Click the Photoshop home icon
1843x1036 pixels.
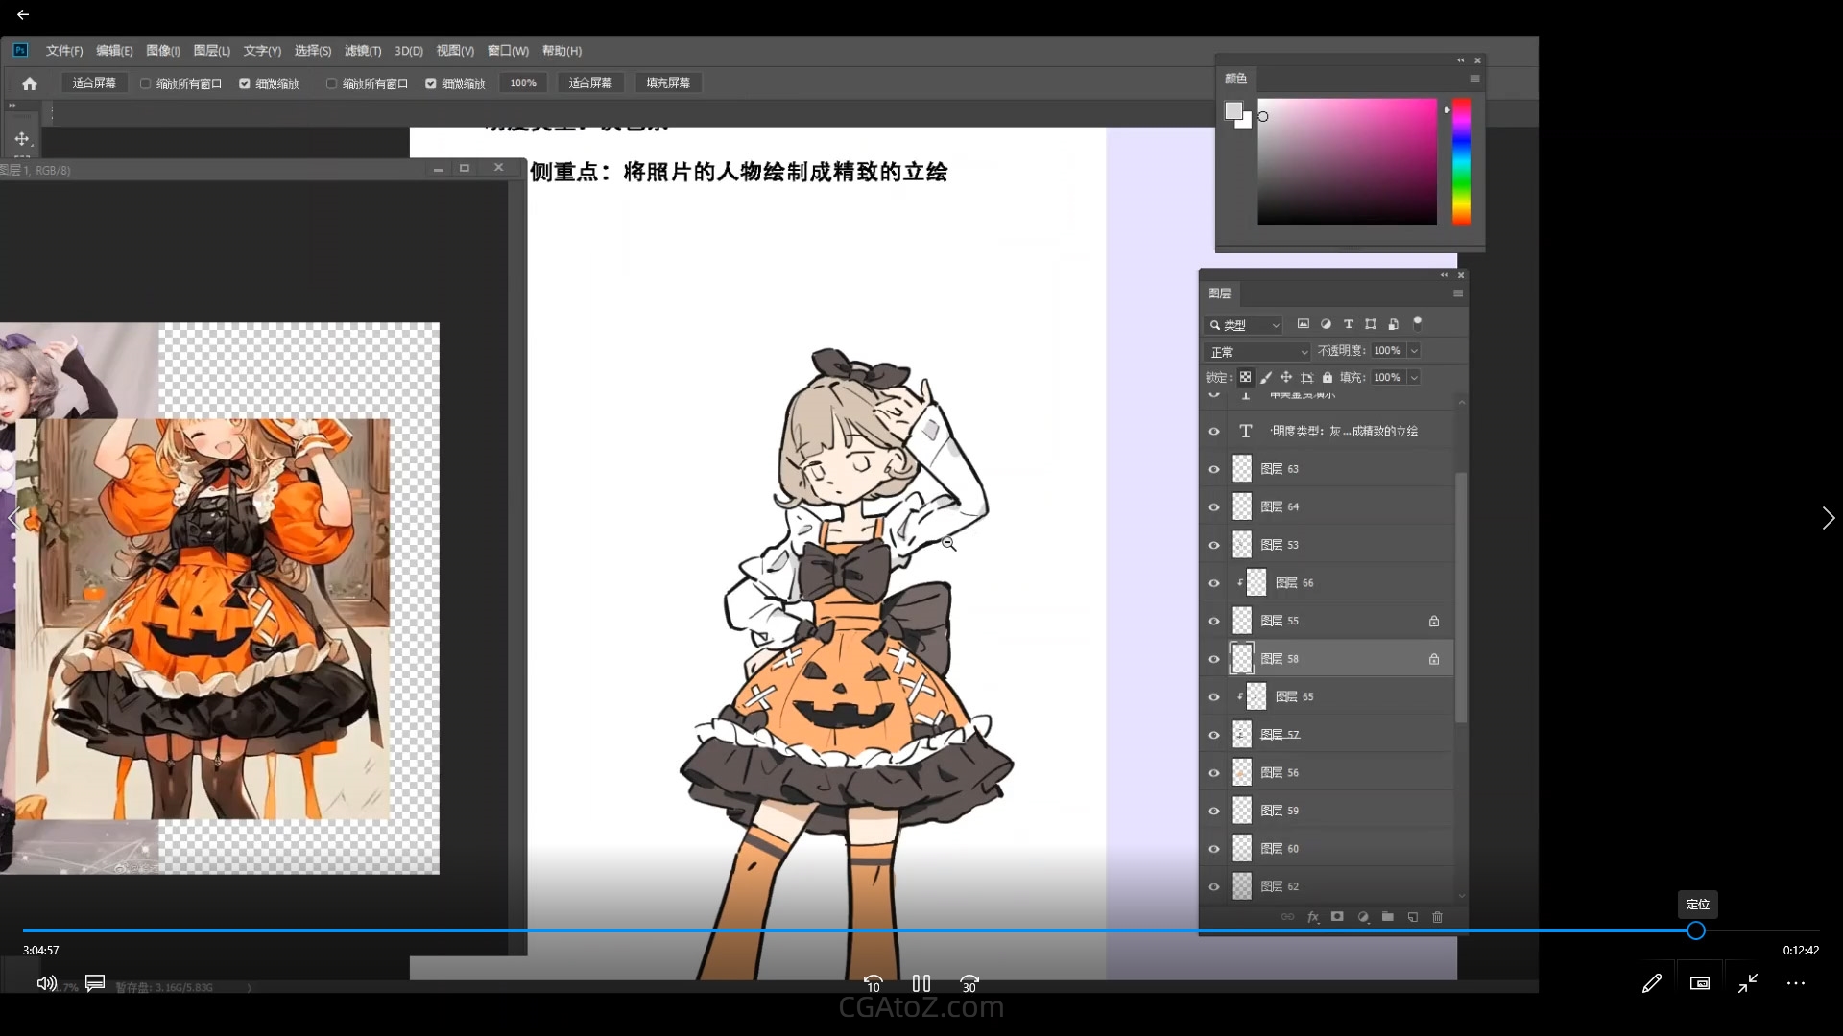30,83
